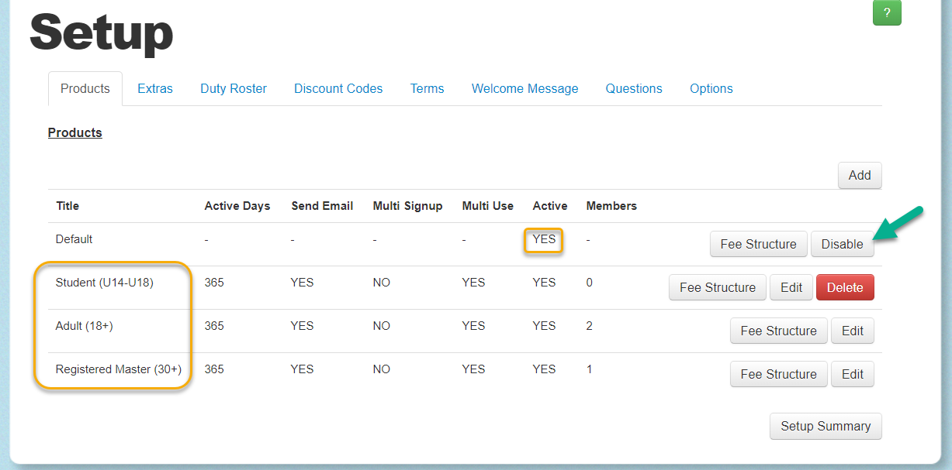Open the Options tab
Image resolution: width=952 pixels, height=470 pixels.
coord(711,88)
